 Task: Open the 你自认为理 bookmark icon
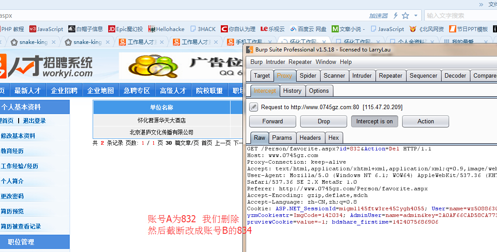click(224, 29)
